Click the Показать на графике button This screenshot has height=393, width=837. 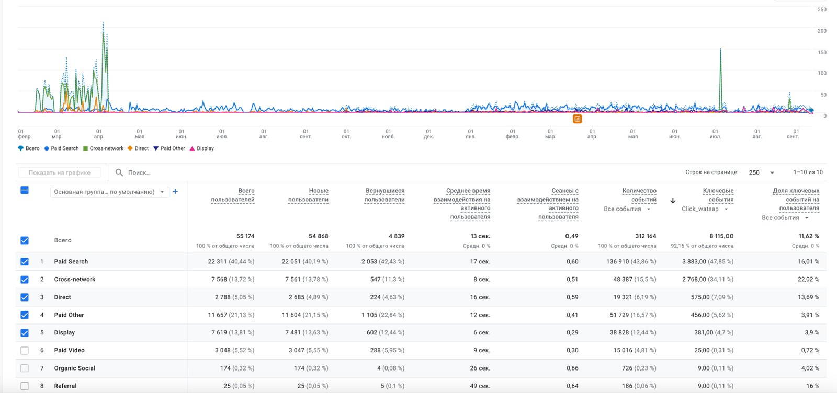60,172
